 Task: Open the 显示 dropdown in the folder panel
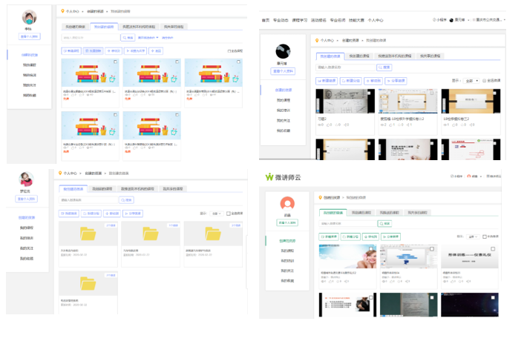[217, 214]
